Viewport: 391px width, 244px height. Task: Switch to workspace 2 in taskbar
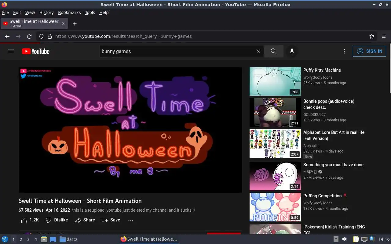click(21, 239)
